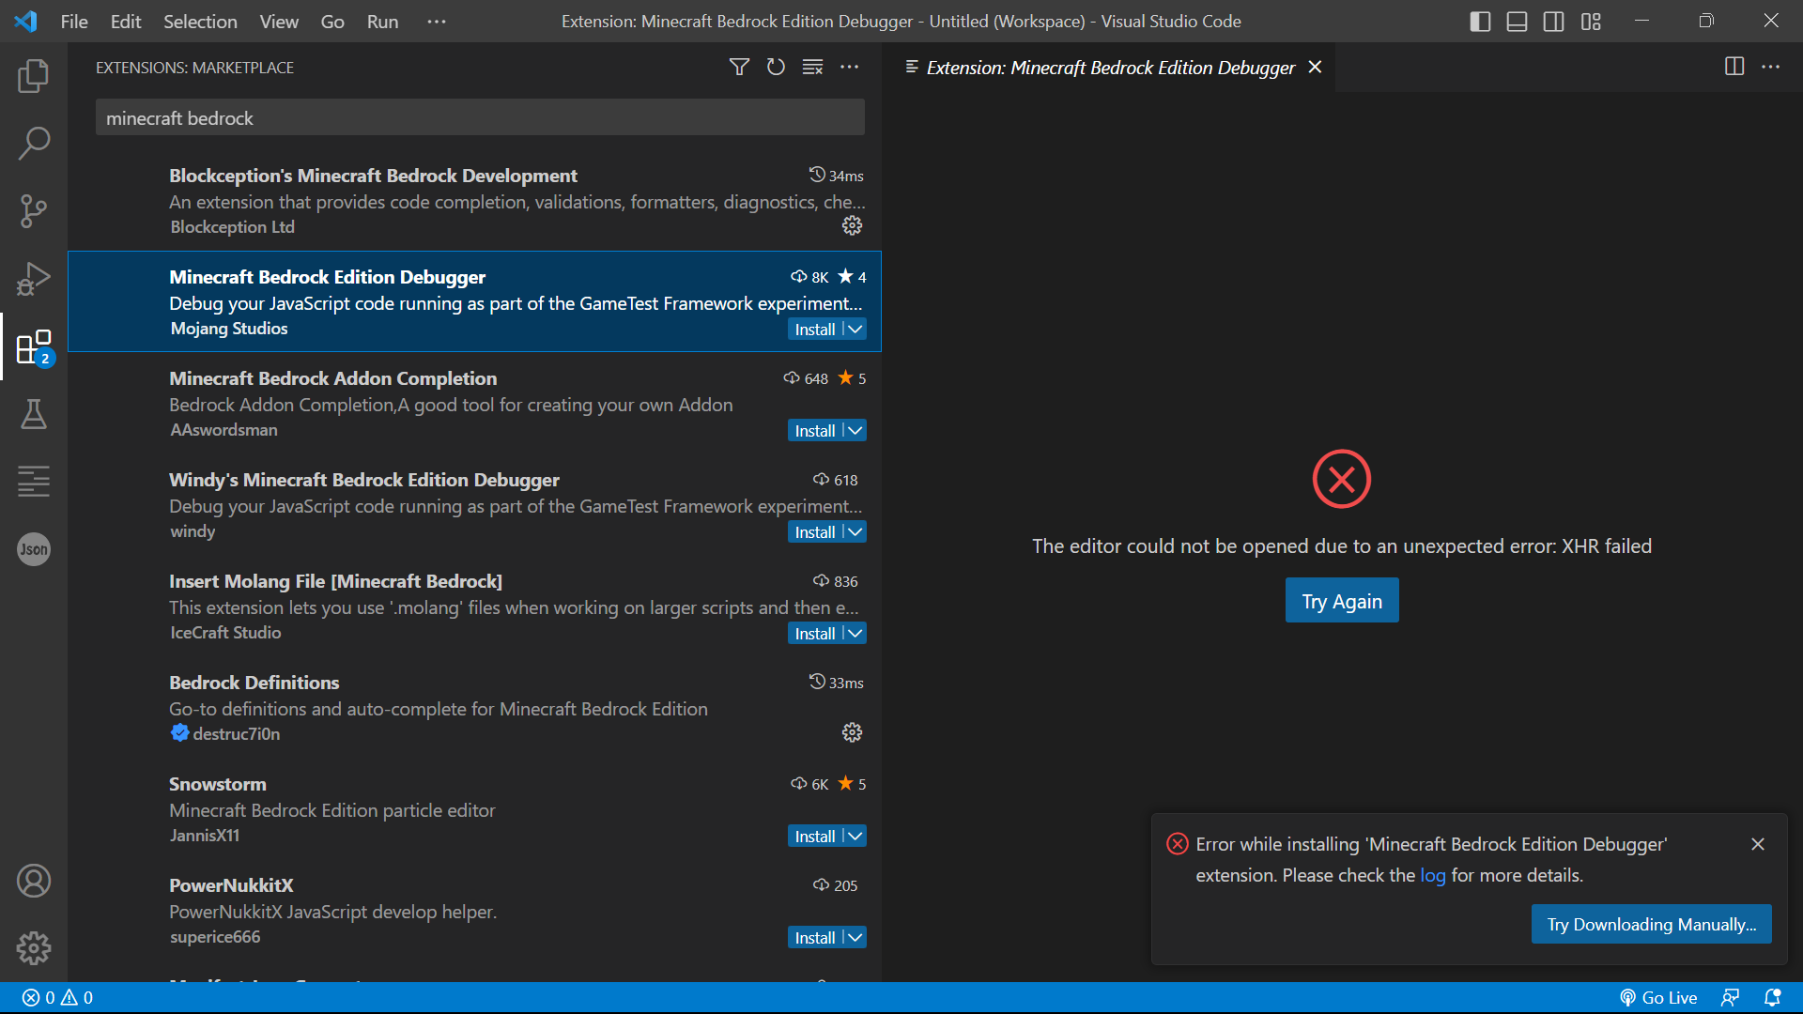Image resolution: width=1803 pixels, height=1014 pixels.
Task: Refresh the extensions list
Action: 776,67
